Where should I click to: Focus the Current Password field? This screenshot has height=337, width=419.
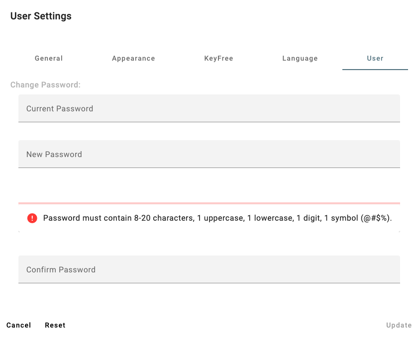coord(209,108)
